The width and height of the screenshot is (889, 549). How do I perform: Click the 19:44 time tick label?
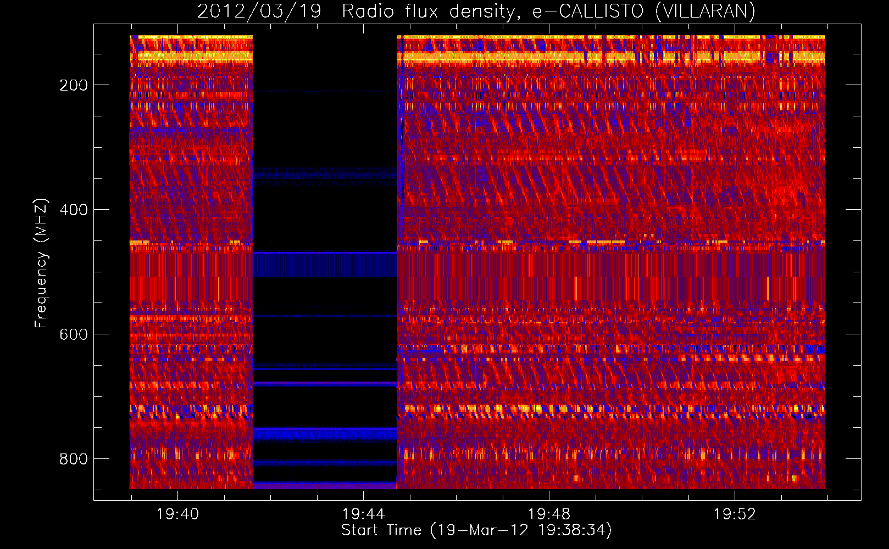pos(363,514)
